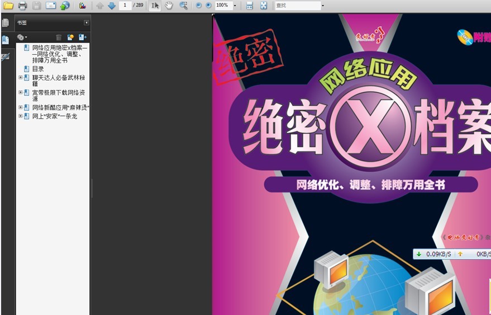Click the page number input field
Image resolution: width=491 pixels, height=315 pixels.
(x=125, y=6)
